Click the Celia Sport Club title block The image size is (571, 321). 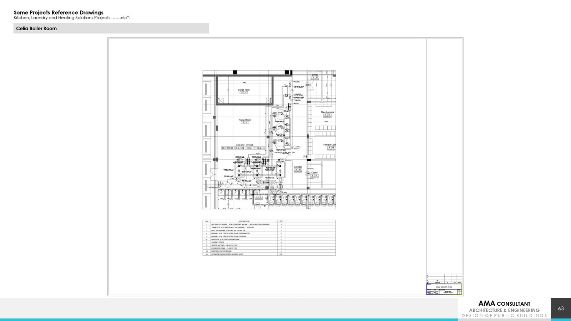[444, 287]
